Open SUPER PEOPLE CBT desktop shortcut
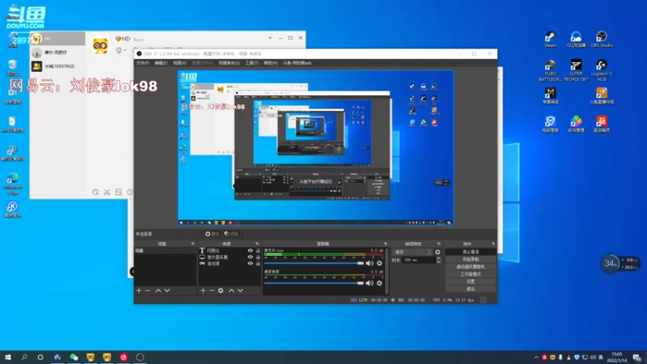 [576, 70]
